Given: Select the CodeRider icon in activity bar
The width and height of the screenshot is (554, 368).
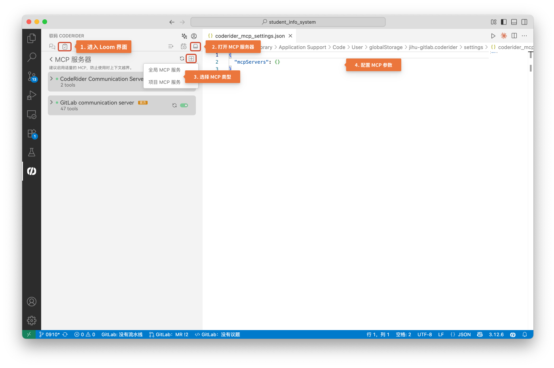Looking at the screenshot, I should tap(32, 171).
